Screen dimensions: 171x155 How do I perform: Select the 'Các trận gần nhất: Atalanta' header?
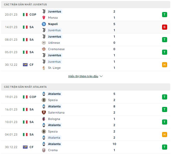tap(25, 87)
